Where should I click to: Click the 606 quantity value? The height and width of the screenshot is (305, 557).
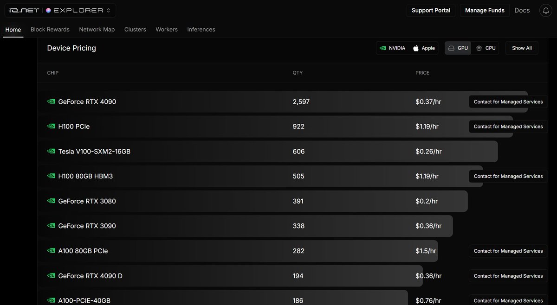click(298, 151)
